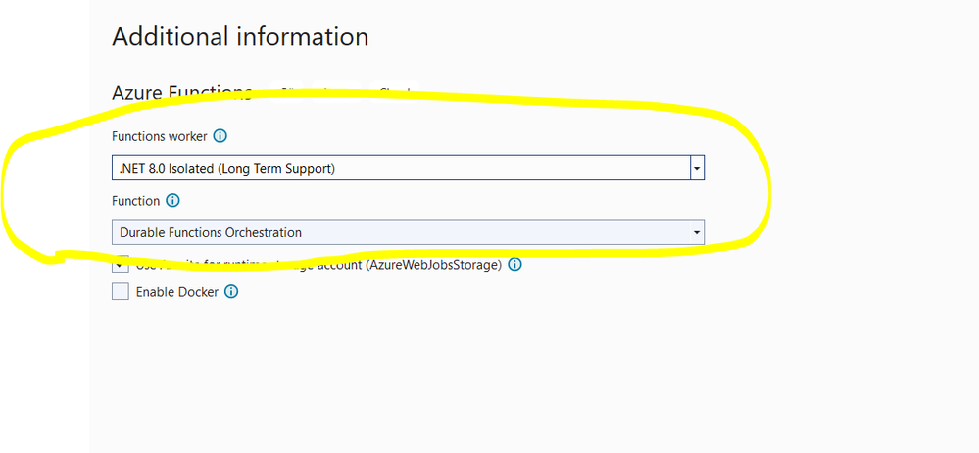Click info icon next to Functions worker

click(220, 136)
